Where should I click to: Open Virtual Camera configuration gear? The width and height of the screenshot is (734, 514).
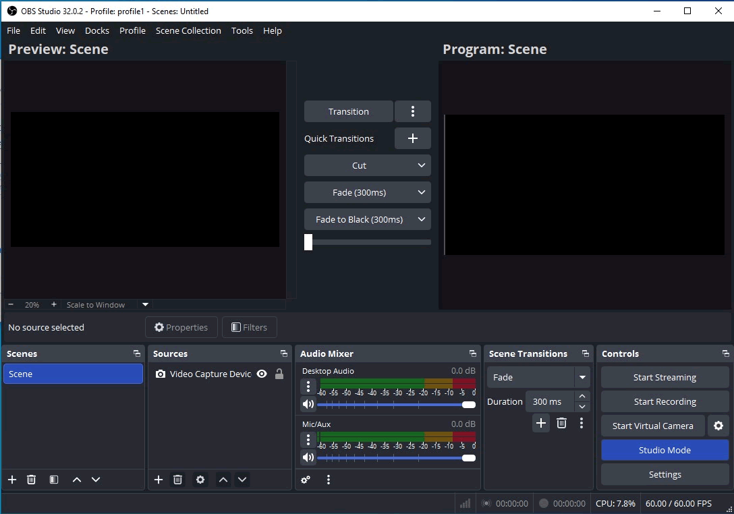click(x=718, y=426)
